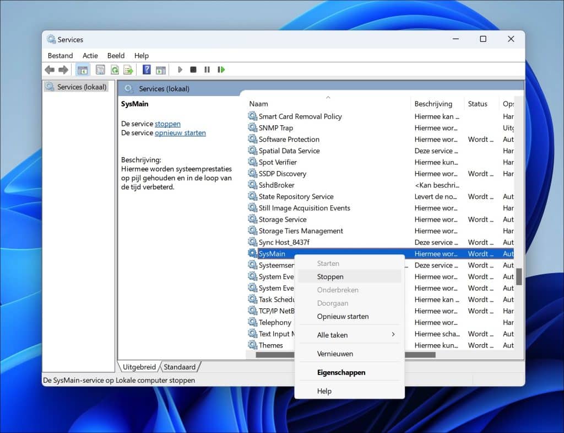Click the Restart service toolbar icon
The height and width of the screenshot is (433, 564).
(x=221, y=70)
